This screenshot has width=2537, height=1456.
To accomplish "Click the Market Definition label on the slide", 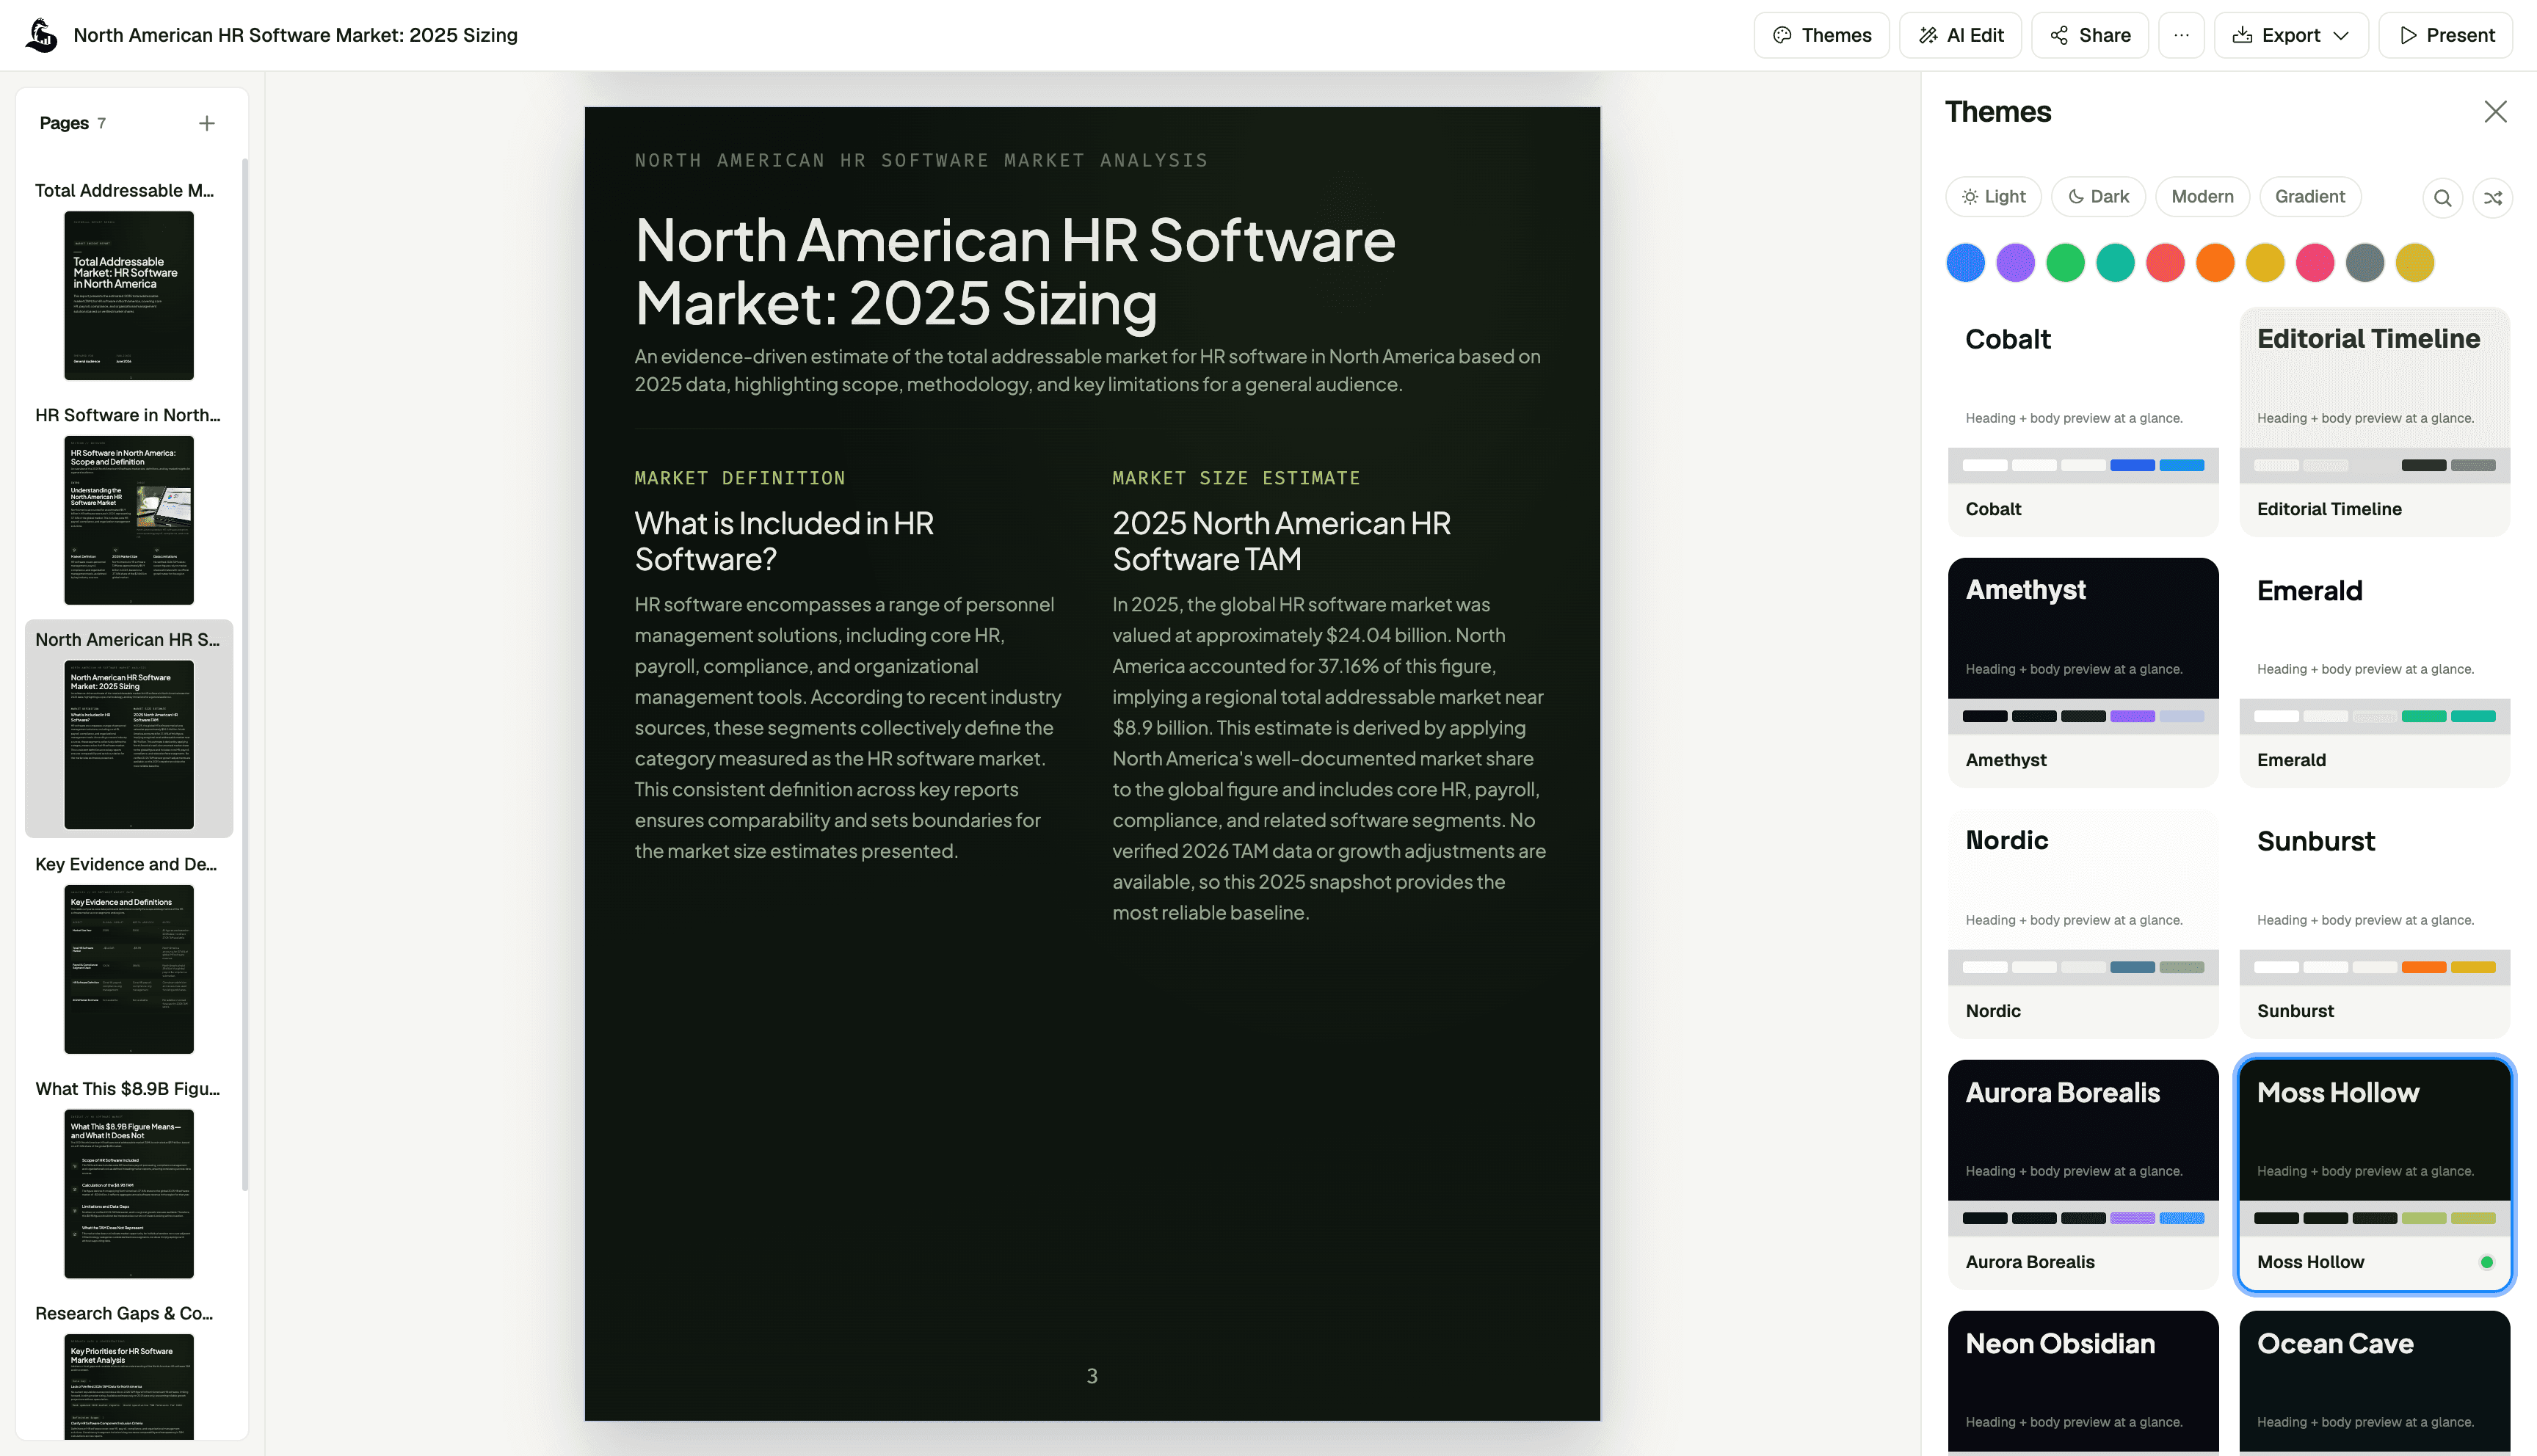I will tap(740, 478).
